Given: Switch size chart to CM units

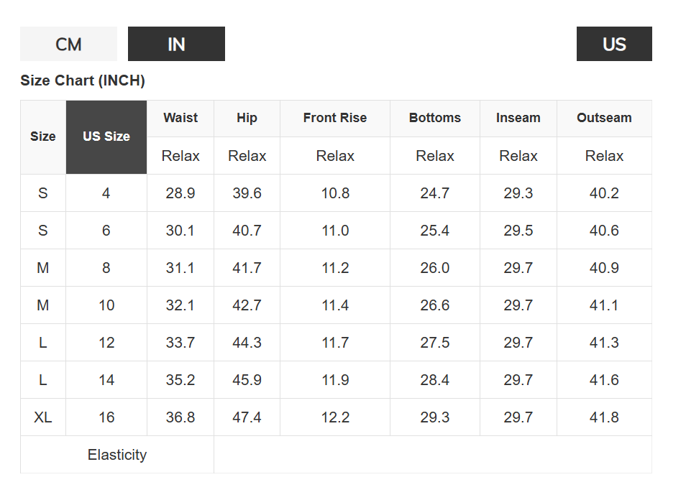Looking at the screenshot, I should pos(68,44).
